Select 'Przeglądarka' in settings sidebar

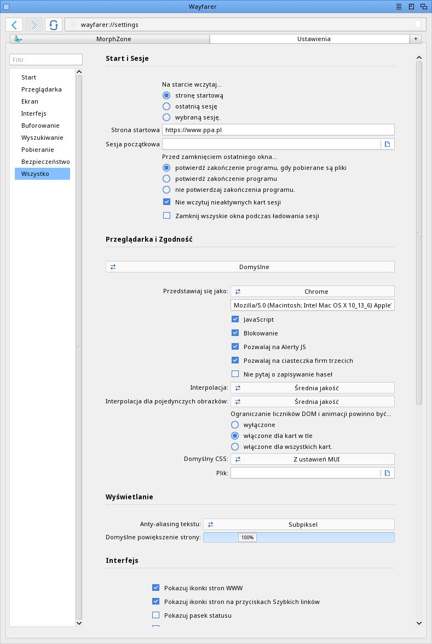click(x=42, y=89)
